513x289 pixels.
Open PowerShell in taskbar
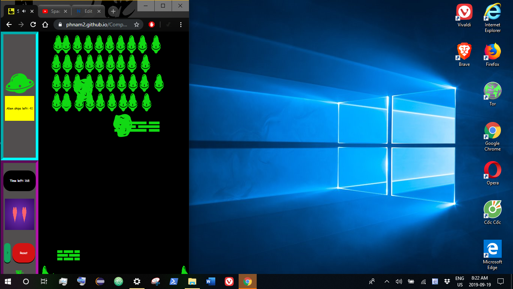pyautogui.click(x=174, y=281)
